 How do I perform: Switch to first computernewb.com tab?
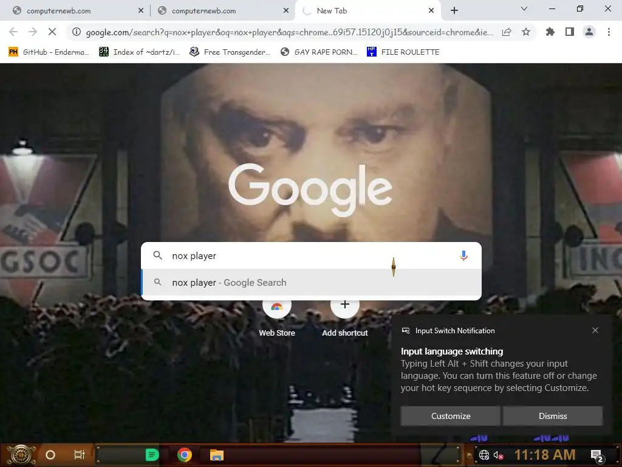[x=75, y=11]
